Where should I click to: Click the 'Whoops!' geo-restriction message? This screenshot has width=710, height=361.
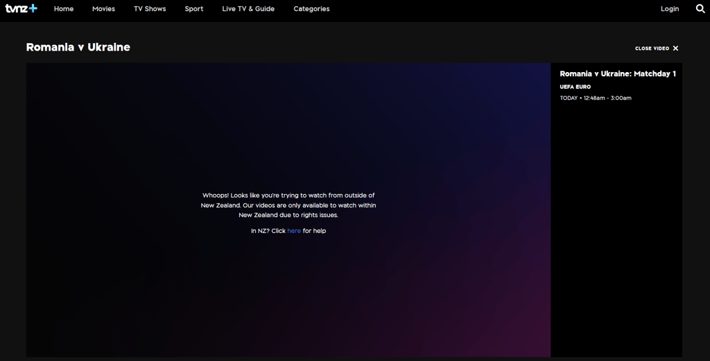pos(288,205)
